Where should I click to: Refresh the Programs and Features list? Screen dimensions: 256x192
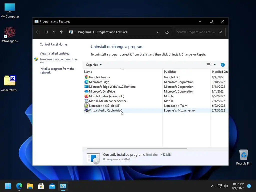coord(167,32)
